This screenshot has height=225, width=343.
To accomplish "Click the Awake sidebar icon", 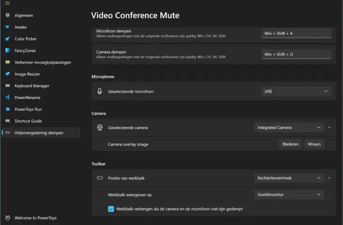I will tap(8, 27).
